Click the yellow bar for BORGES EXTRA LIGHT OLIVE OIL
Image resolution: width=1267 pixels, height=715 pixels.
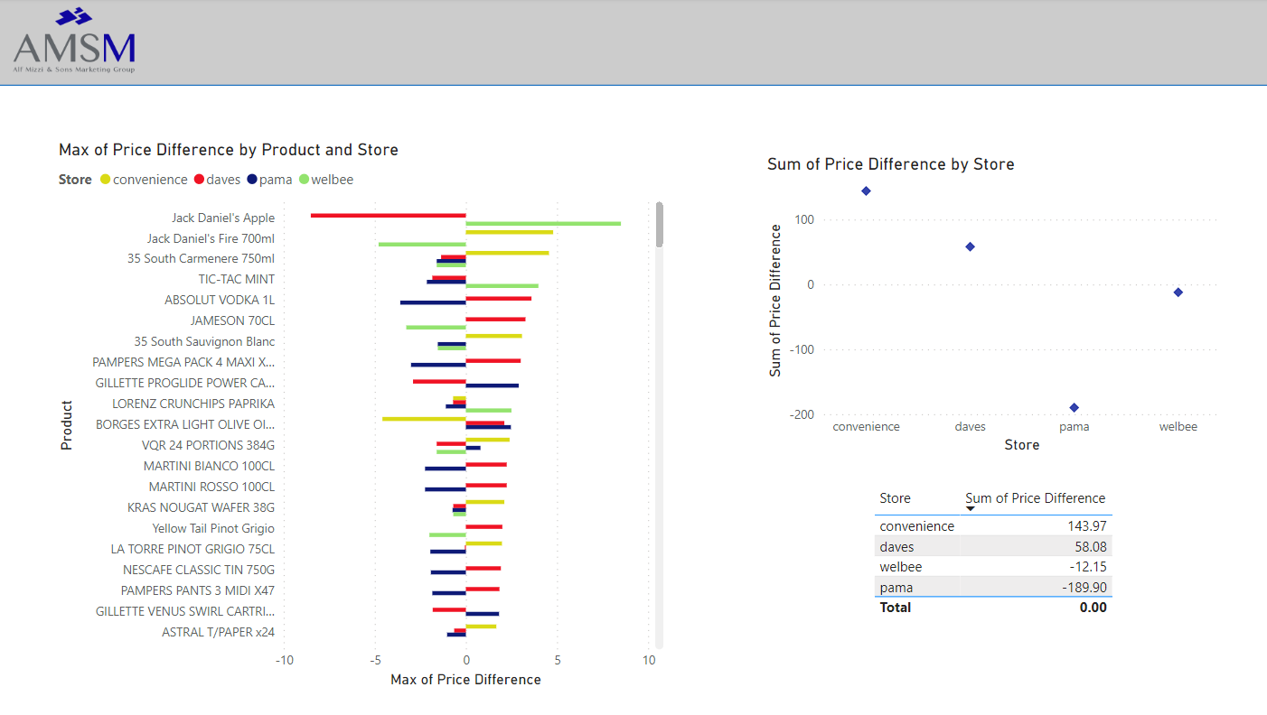coord(424,418)
